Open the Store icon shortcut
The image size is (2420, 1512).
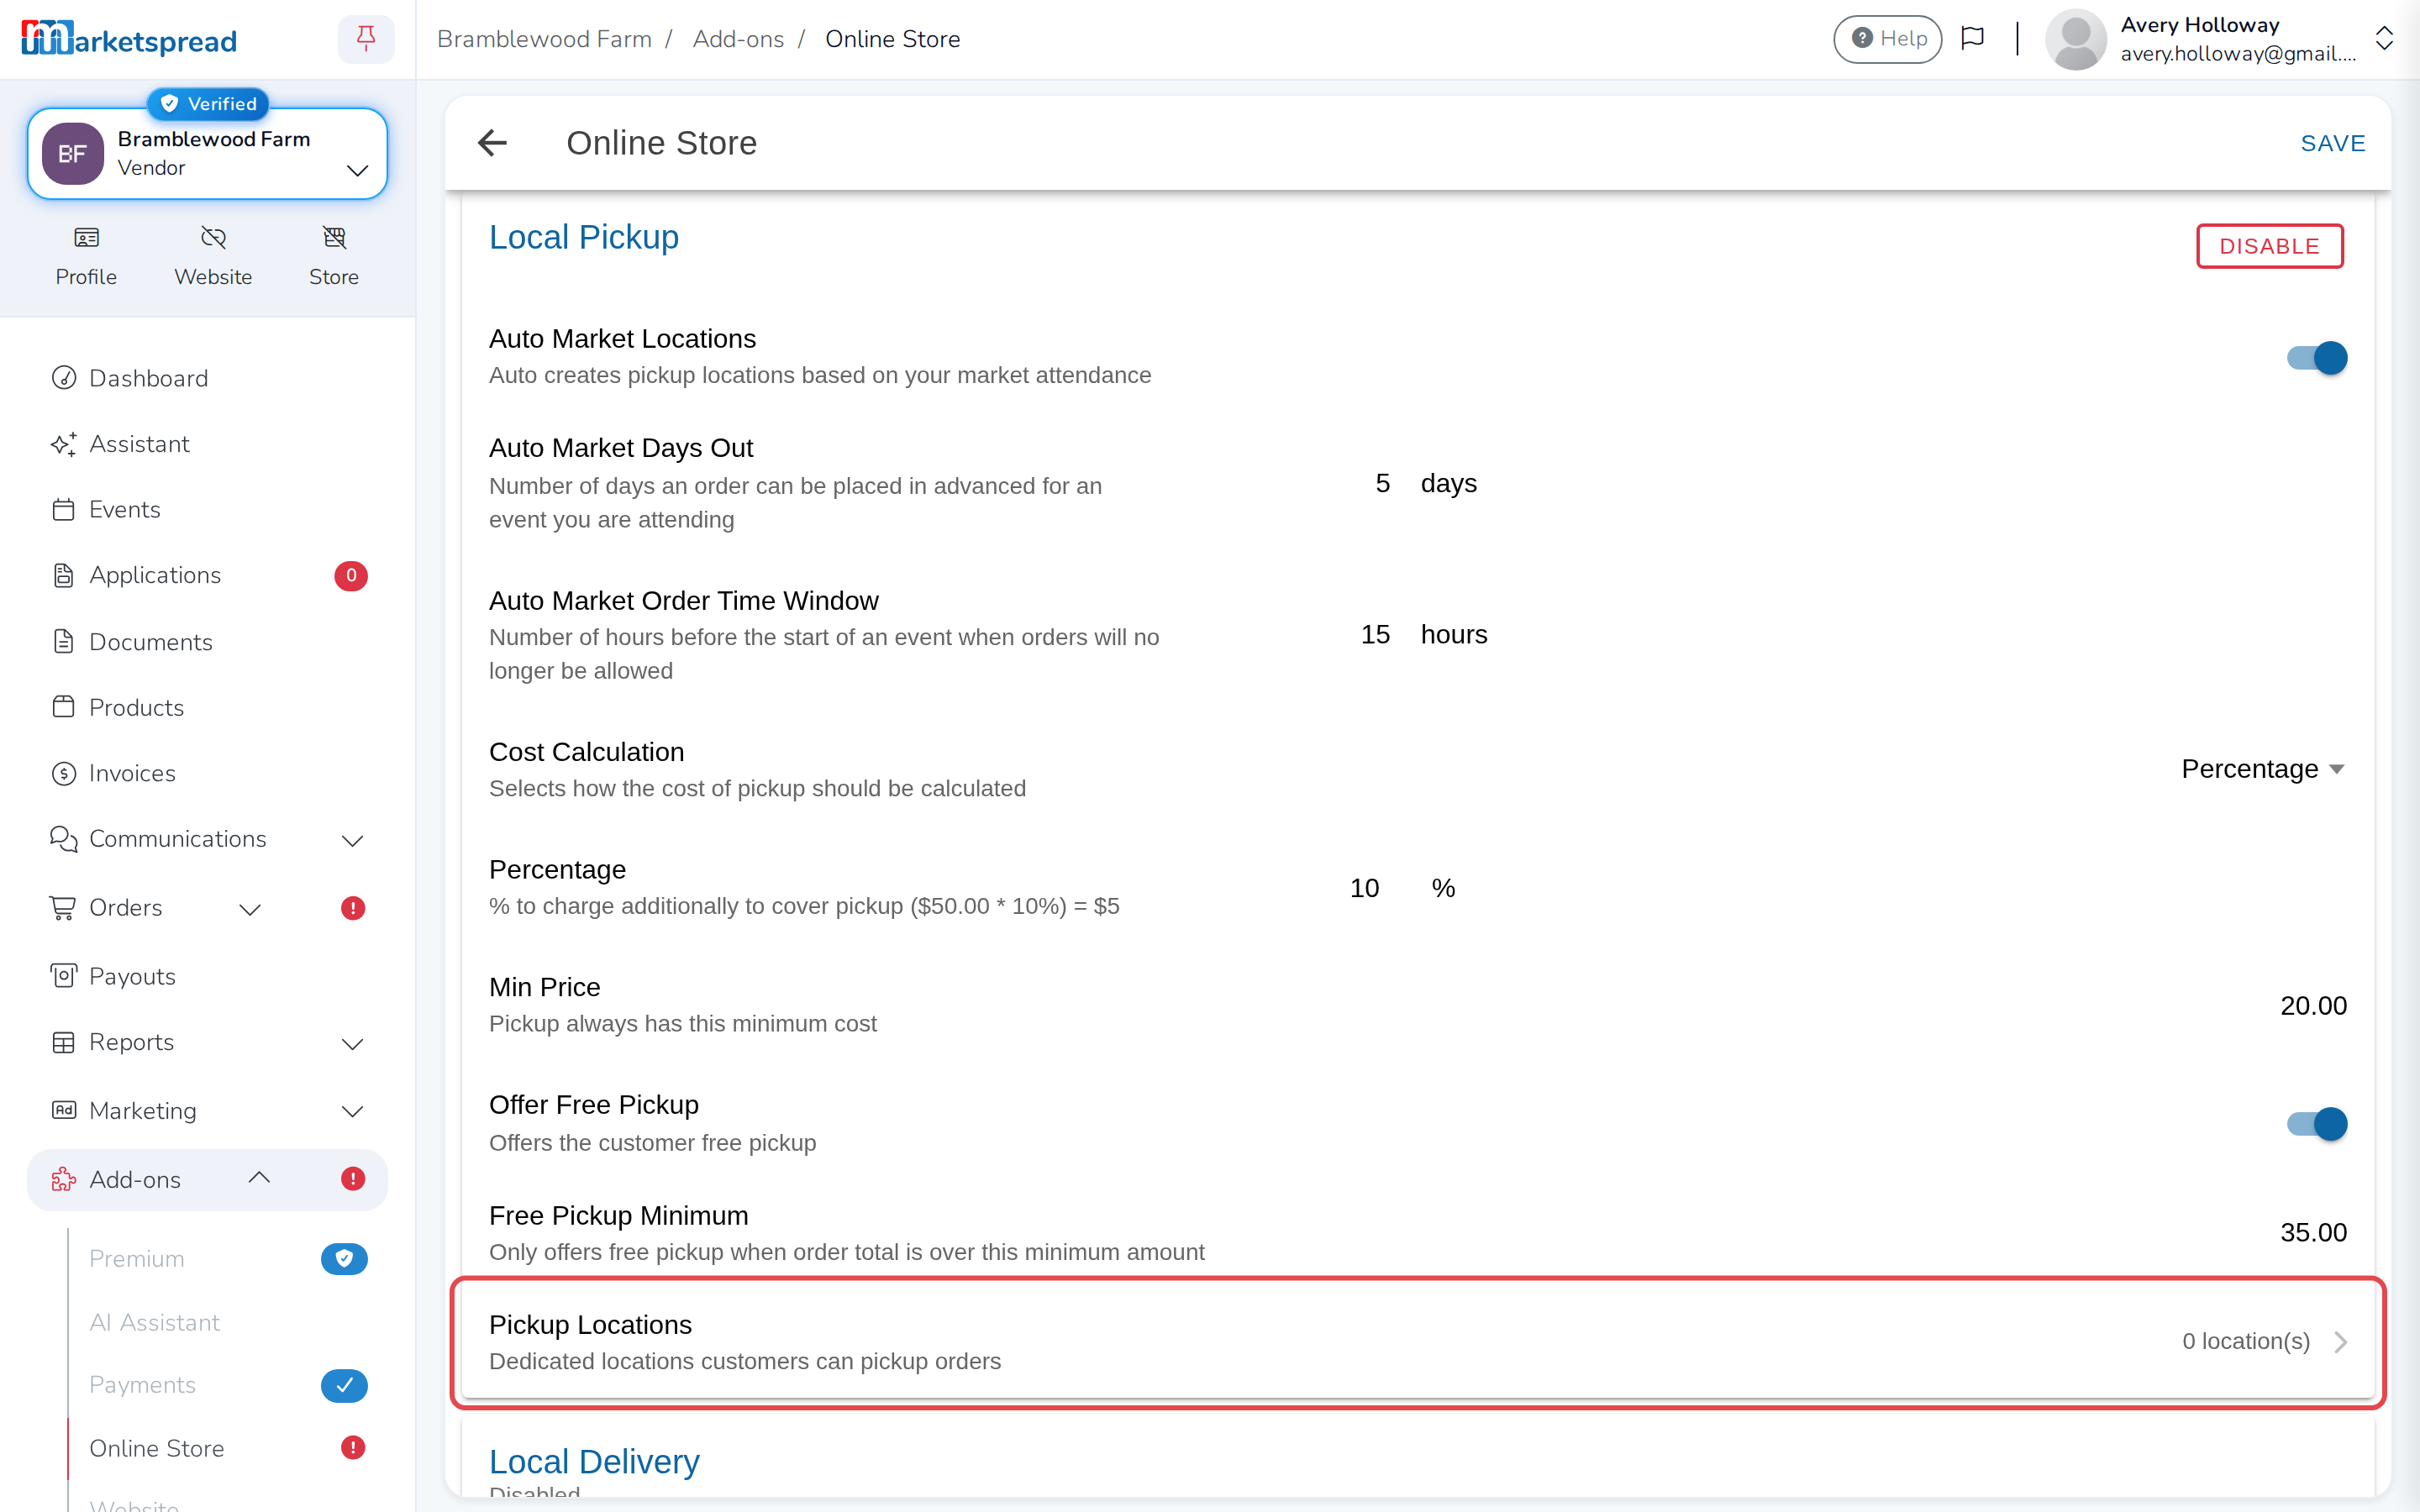pos(334,237)
